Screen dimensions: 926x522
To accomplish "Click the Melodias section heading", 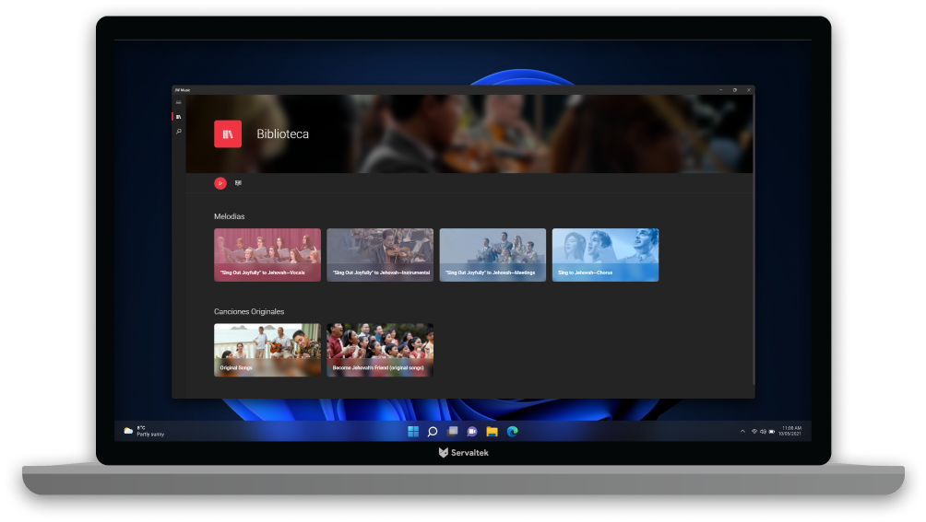I will tap(229, 216).
